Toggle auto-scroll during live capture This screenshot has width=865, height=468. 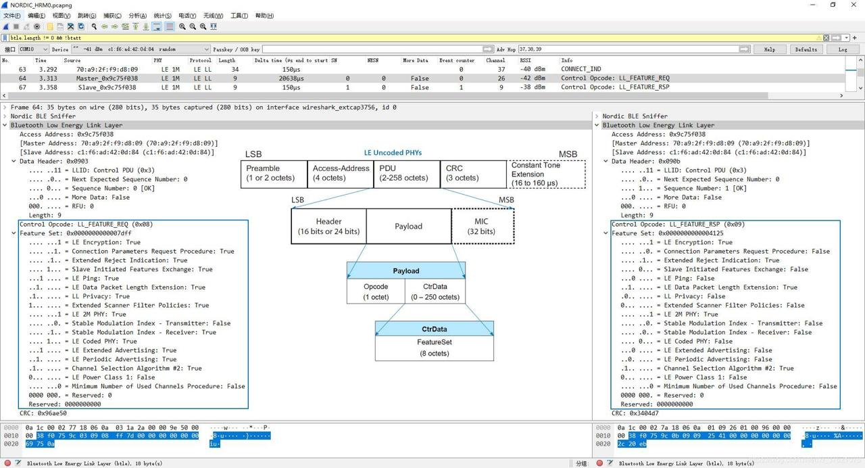tap(157, 26)
